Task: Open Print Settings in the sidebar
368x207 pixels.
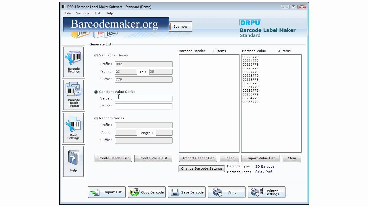Action: click(74, 128)
